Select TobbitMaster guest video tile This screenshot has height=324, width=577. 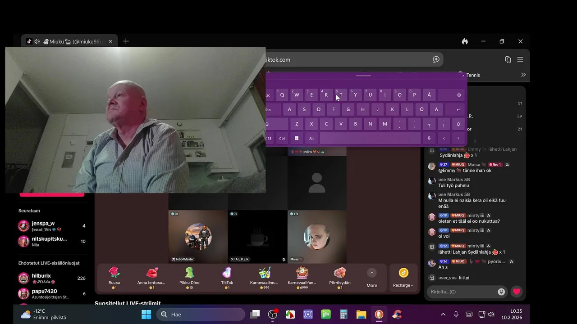[198, 237]
